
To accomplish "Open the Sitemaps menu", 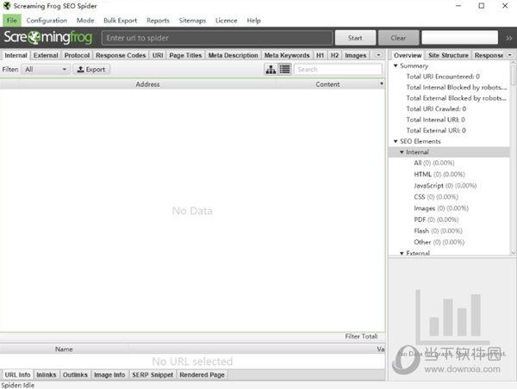I will pyautogui.click(x=192, y=21).
